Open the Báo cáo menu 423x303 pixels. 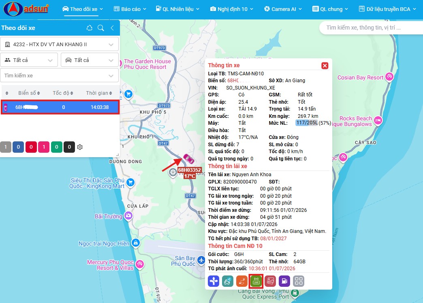click(130, 9)
